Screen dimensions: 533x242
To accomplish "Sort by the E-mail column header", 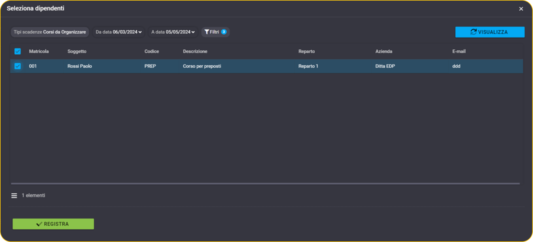I will pyautogui.click(x=459, y=51).
